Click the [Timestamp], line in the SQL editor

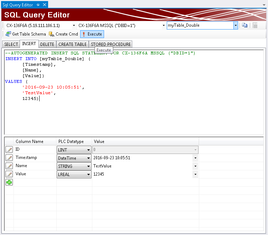point(39,65)
